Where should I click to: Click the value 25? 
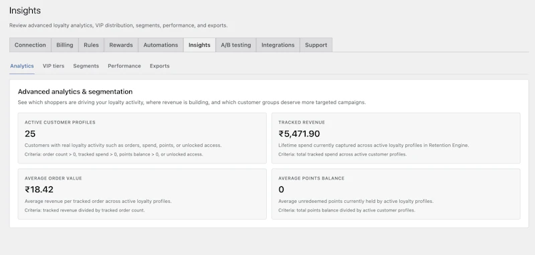30,134
